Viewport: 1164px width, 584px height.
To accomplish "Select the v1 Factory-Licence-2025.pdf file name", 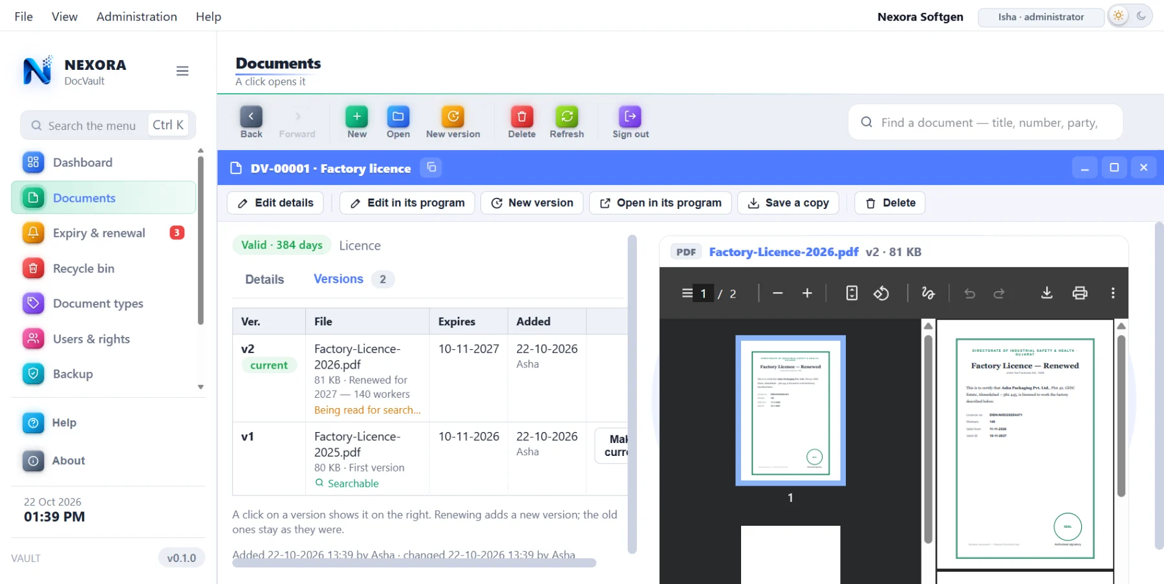I will tap(357, 444).
